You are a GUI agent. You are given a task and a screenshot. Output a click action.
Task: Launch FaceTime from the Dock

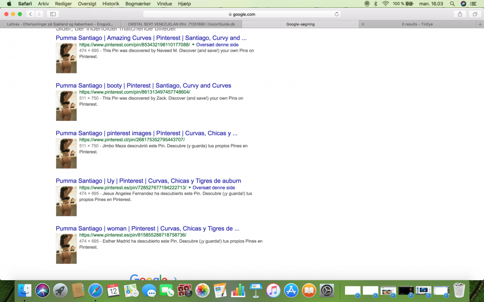tap(167, 290)
